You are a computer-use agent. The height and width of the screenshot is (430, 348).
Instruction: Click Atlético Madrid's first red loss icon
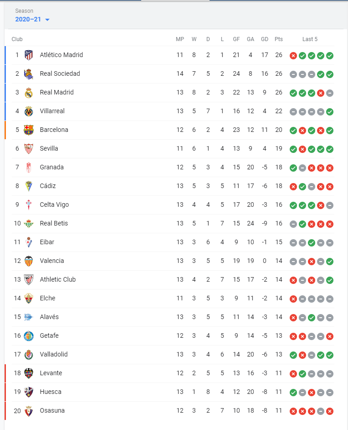[x=293, y=56]
